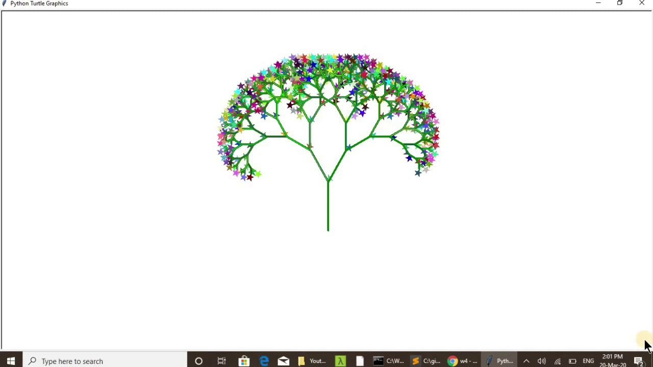Open the File Explorer taskbar window

[311, 361]
